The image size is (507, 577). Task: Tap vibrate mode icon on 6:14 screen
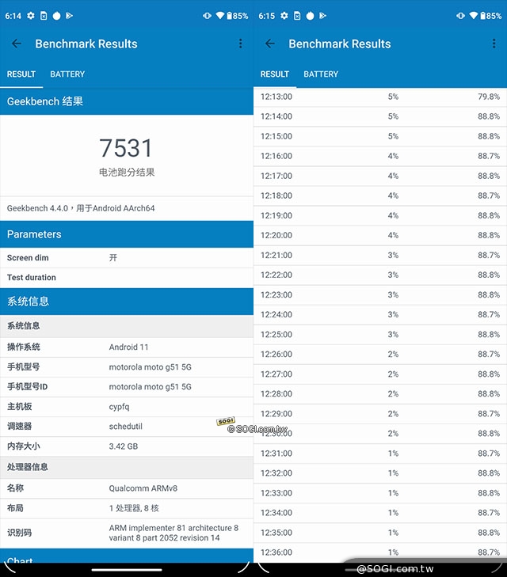(207, 16)
